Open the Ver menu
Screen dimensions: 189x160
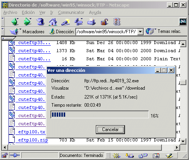[42, 12]
